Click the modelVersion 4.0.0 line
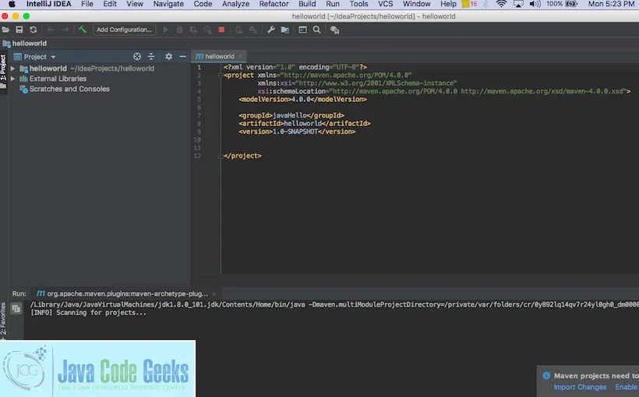Image resolution: width=639 pixels, height=397 pixels. click(x=303, y=100)
